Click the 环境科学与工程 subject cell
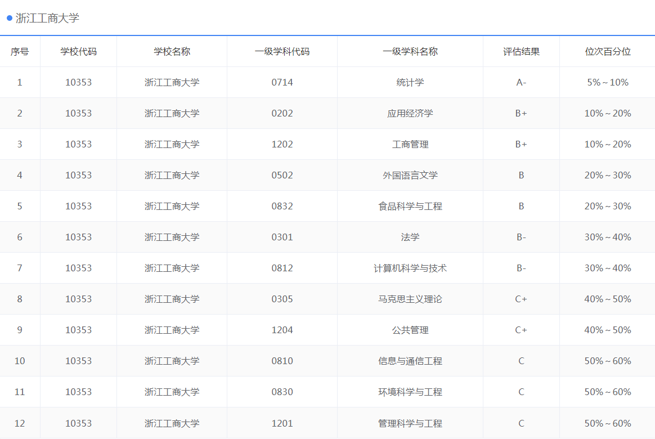This screenshot has width=655, height=439. coord(410,391)
